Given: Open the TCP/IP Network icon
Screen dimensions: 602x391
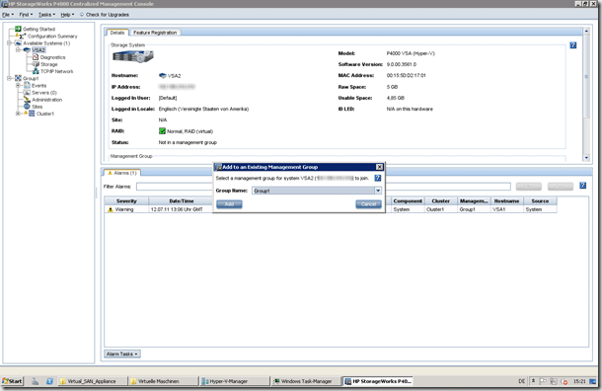Looking at the screenshot, I should [36, 71].
